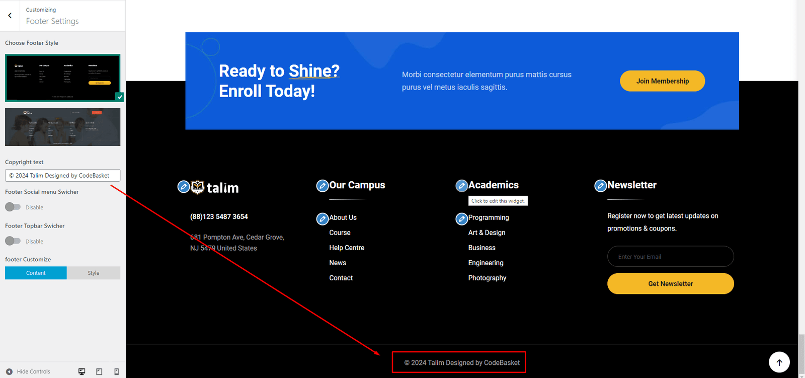Viewport: 805px width, 378px height.
Task: Switch to desktop preview device icon
Action: coord(82,371)
